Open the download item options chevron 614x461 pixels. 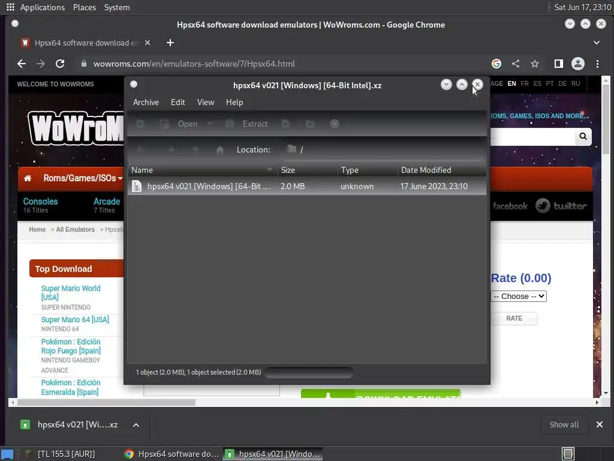coord(136,425)
